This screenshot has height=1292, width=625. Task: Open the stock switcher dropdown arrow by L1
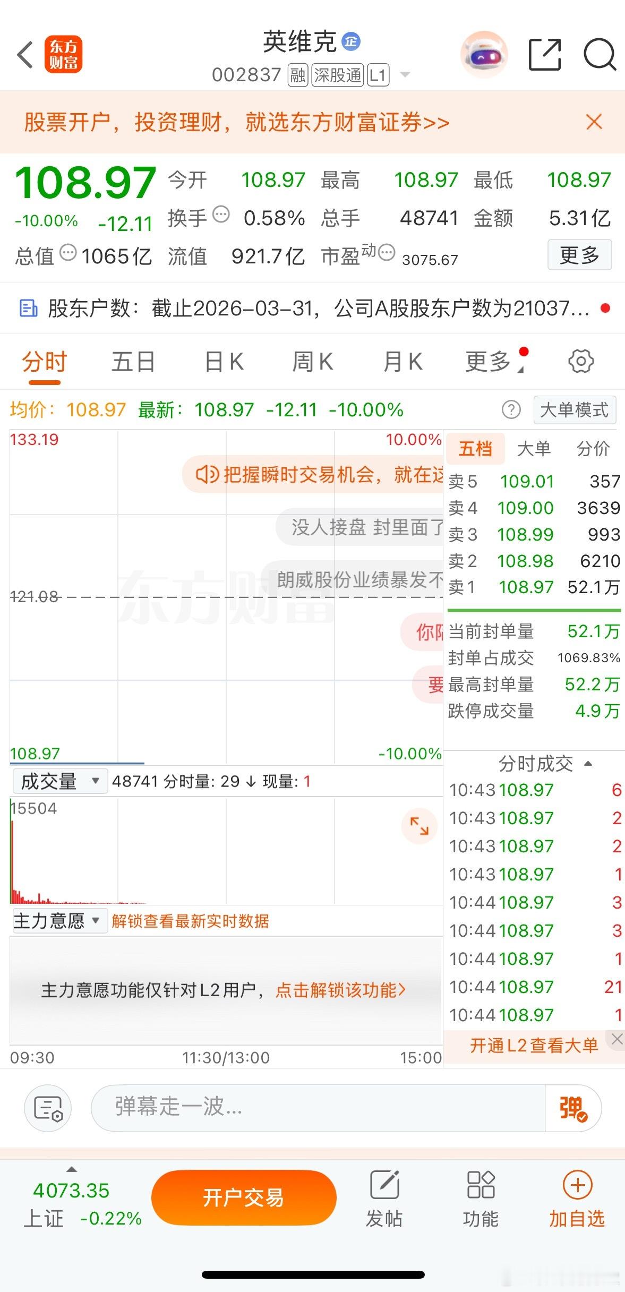coord(405,75)
